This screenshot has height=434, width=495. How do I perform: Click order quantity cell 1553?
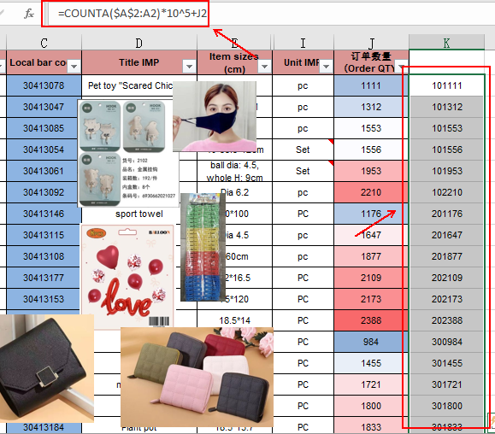[371, 128]
